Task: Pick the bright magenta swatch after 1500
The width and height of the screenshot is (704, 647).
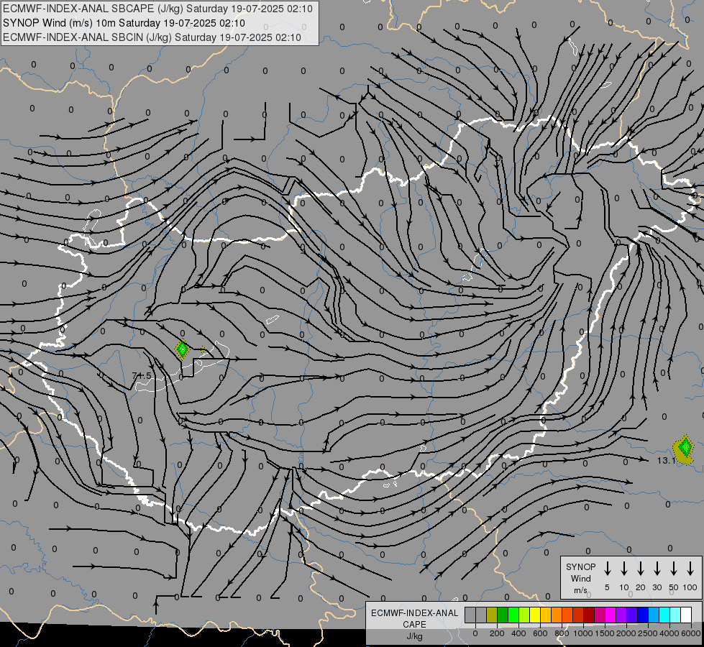Action: pyautogui.click(x=611, y=615)
